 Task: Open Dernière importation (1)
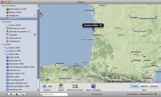click(x=18, y=31)
